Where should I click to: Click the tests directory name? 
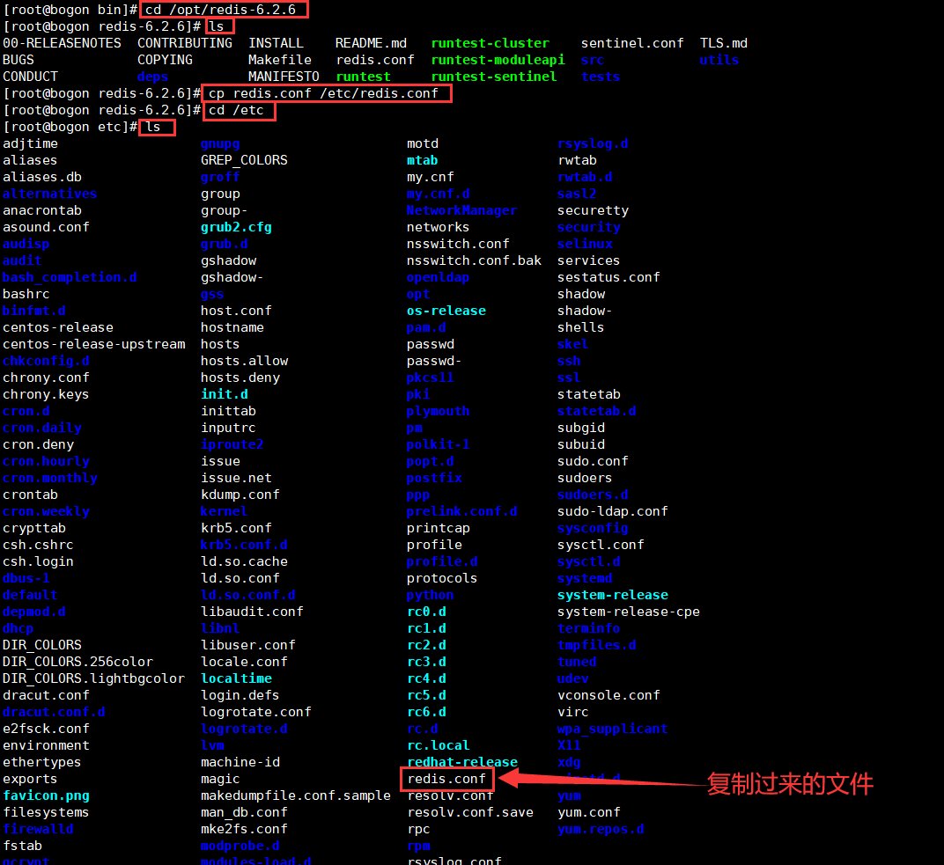601,77
